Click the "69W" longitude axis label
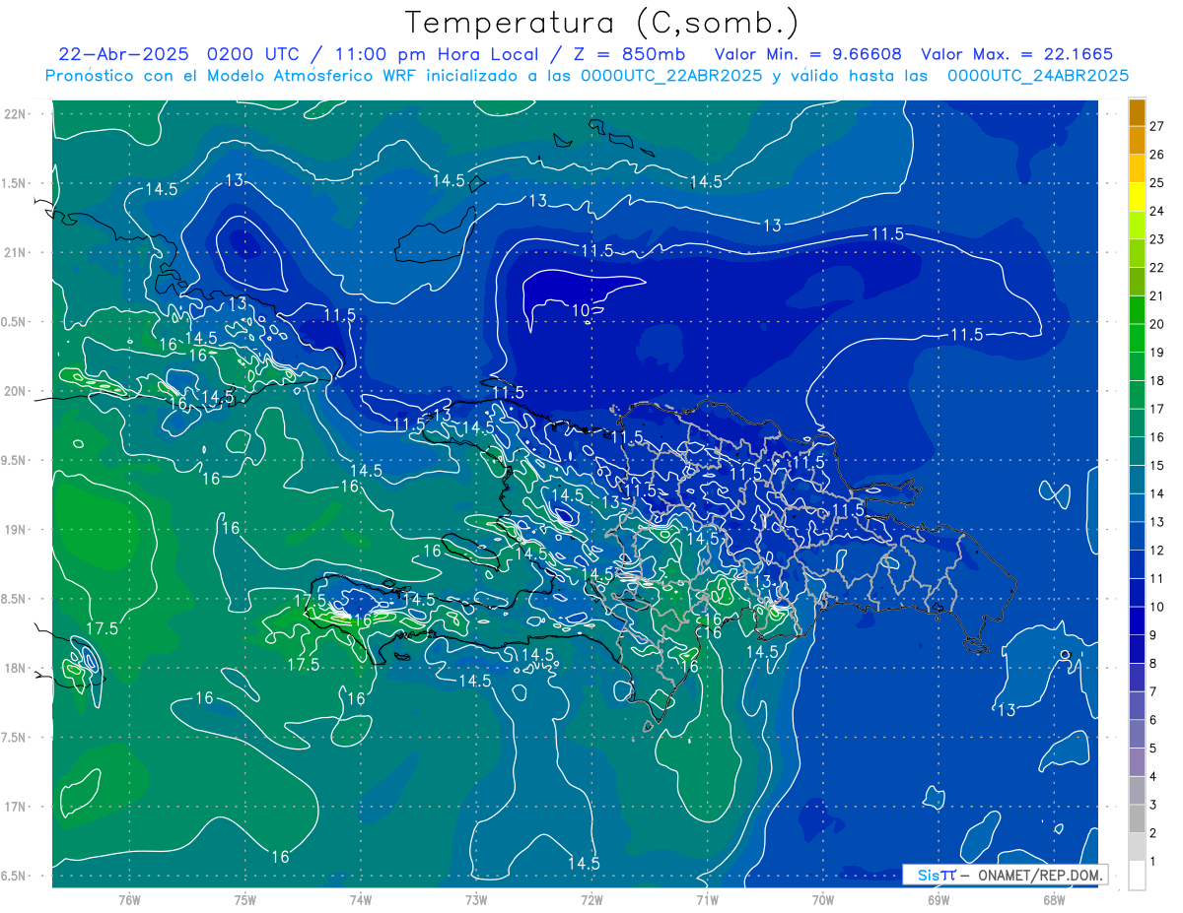Image resolution: width=1183 pixels, height=913 pixels. click(939, 898)
